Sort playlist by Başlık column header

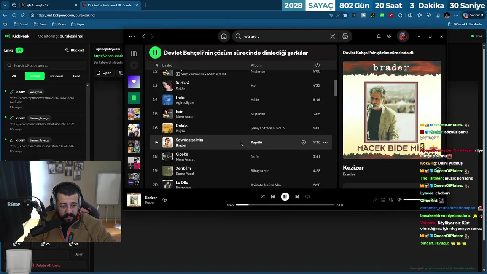click(x=167, y=65)
